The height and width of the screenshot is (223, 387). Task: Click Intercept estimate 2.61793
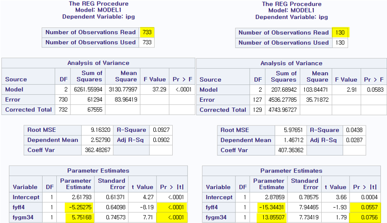(82, 197)
